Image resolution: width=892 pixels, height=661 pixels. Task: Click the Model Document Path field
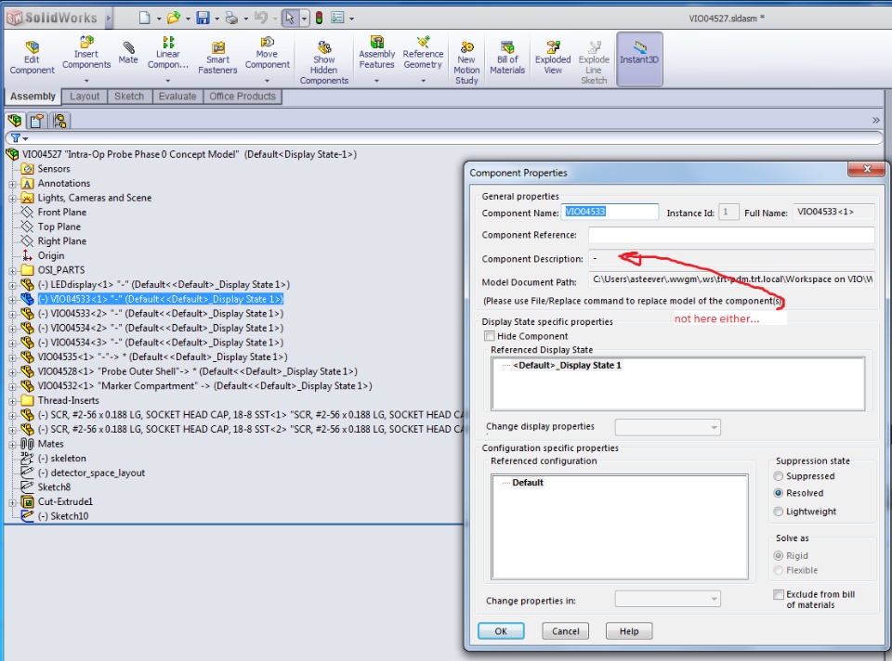tap(731, 279)
